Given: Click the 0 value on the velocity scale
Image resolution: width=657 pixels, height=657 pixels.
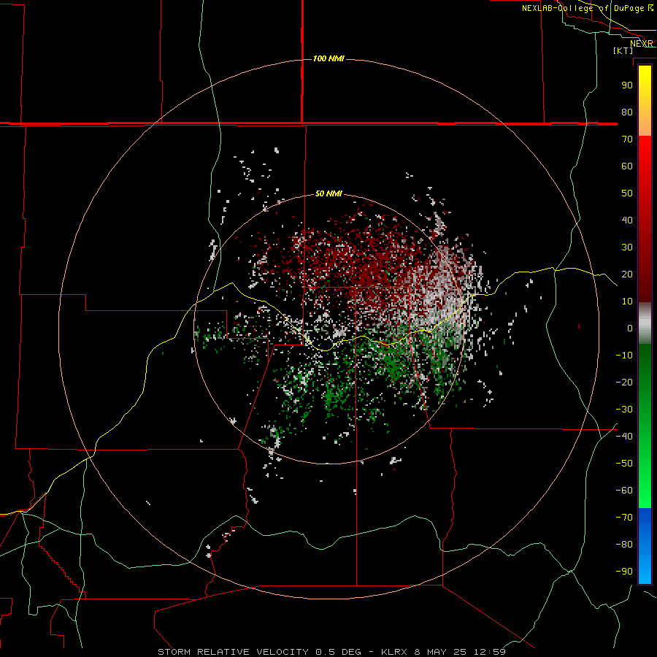Looking at the screenshot, I should 630,328.
